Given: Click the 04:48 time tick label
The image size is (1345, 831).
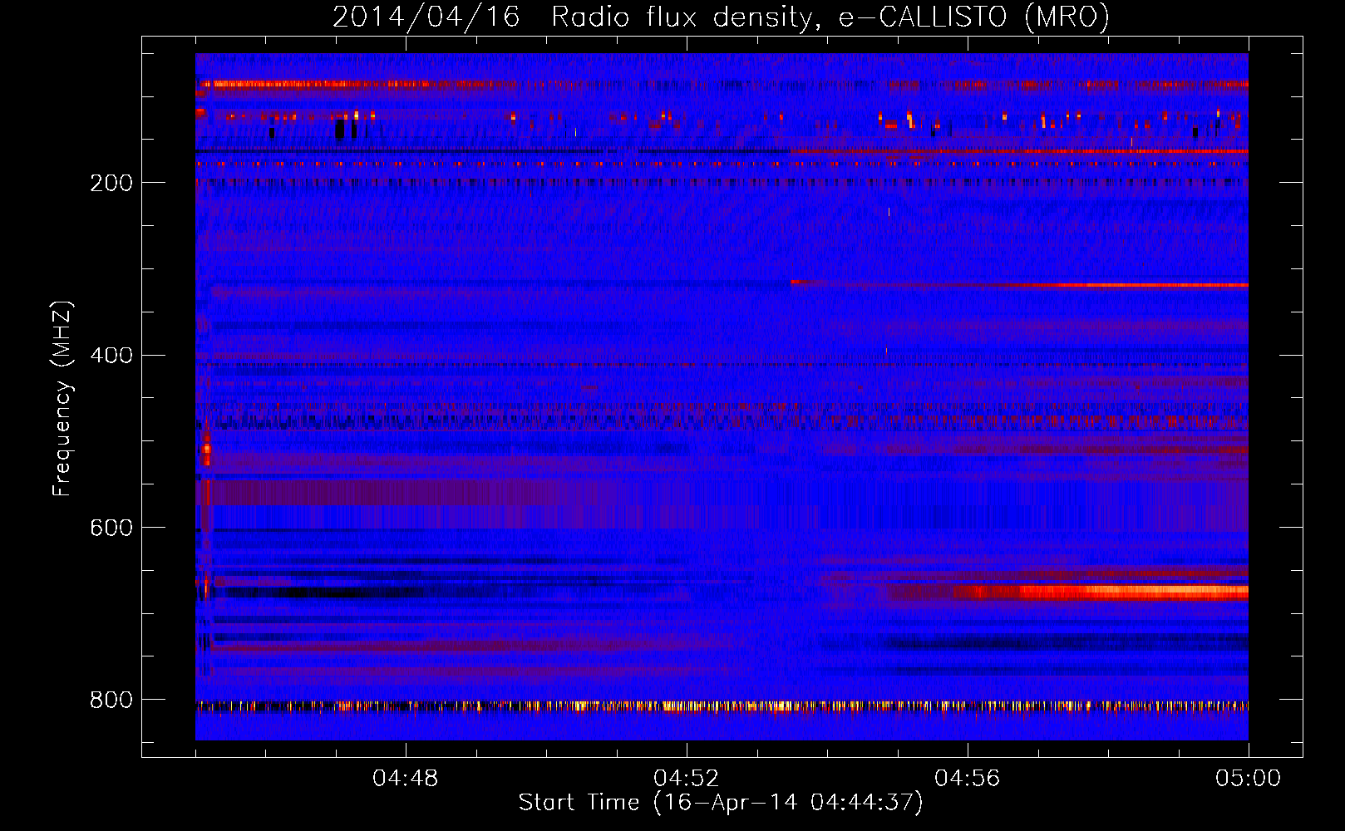Looking at the screenshot, I should tap(406, 779).
